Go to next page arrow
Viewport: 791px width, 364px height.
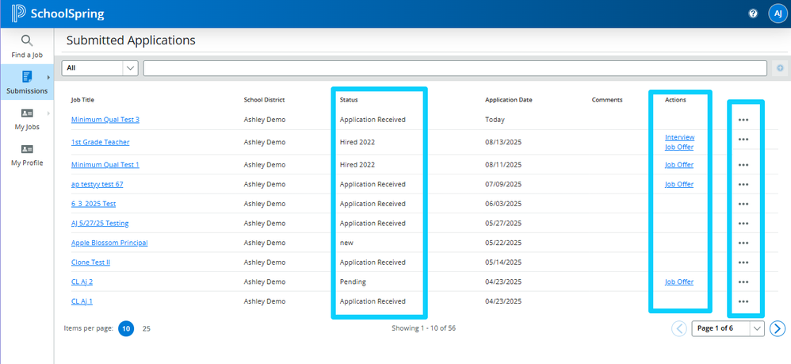pos(778,328)
